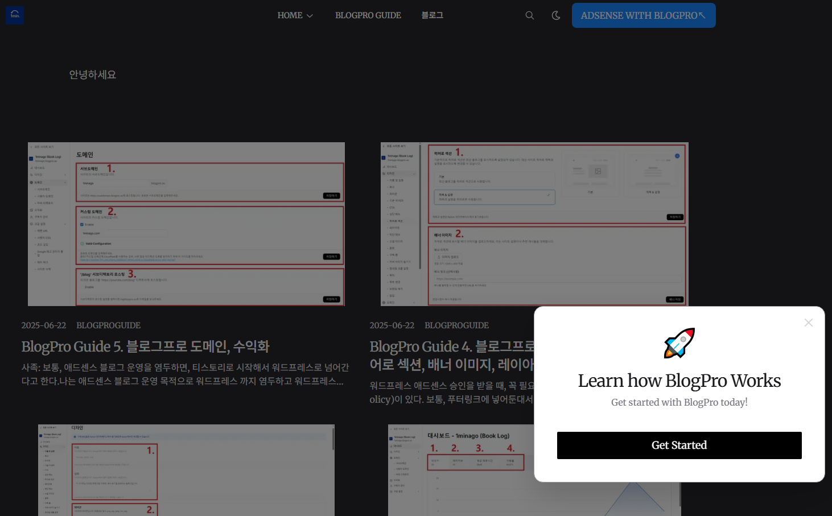Screen dimensions: 832x516
Task: Open BlogPro Guide 5 post title
Action: click(x=146, y=346)
